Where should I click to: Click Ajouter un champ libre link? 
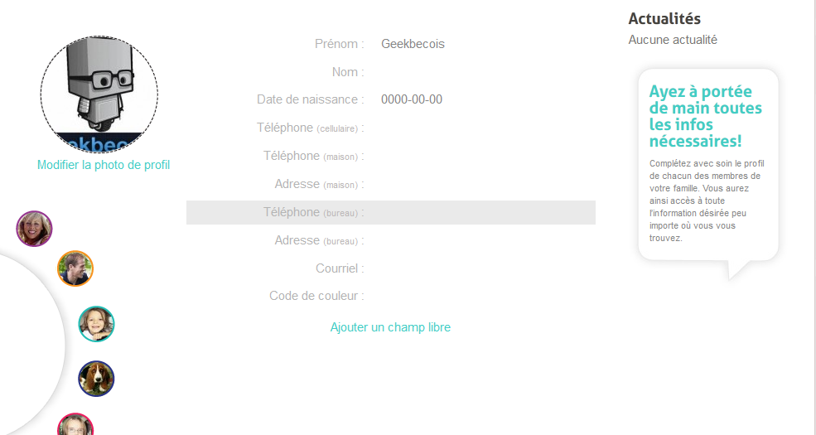390,327
